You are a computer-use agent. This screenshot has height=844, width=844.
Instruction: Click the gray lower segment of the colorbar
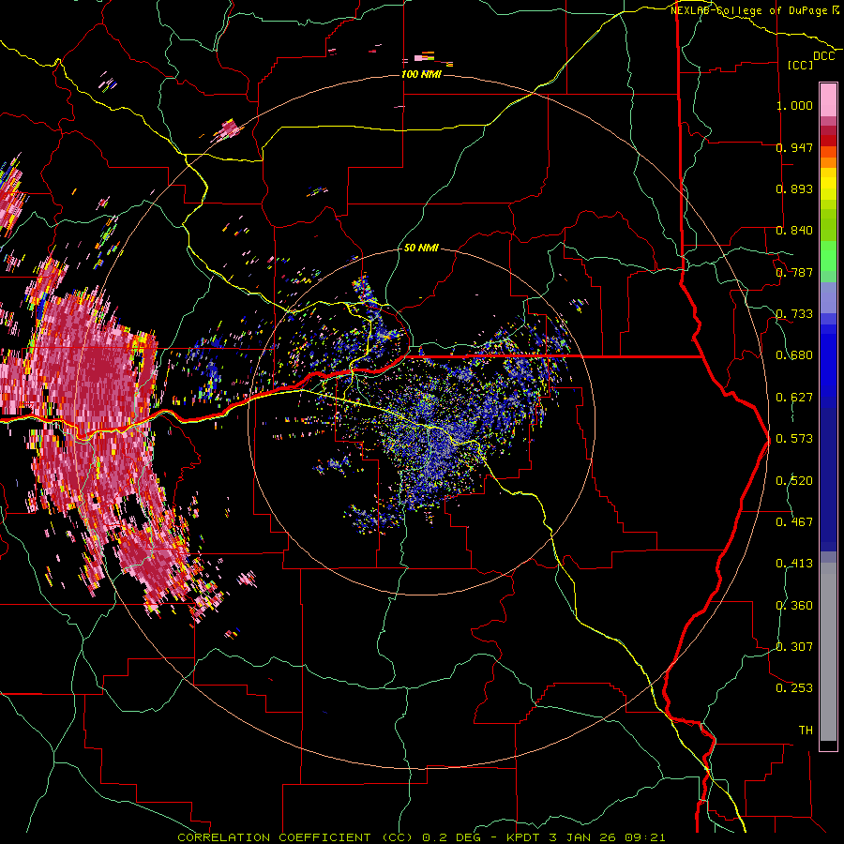[x=828, y=652]
